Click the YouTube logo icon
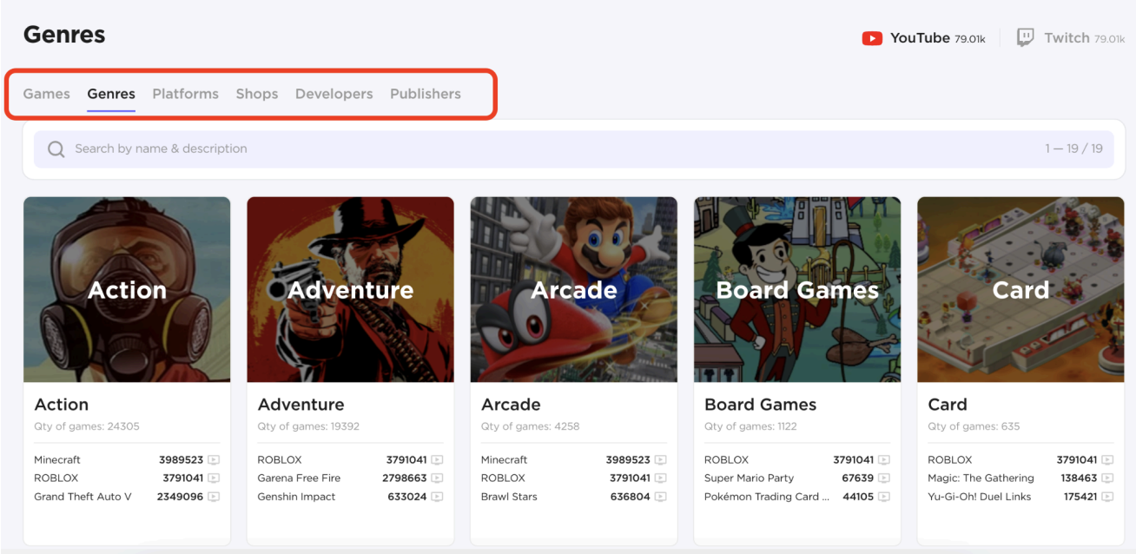 pyautogui.click(x=872, y=38)
